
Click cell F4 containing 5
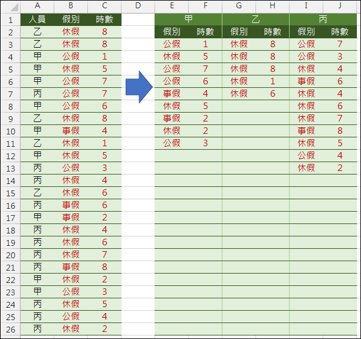click(205, 57)
